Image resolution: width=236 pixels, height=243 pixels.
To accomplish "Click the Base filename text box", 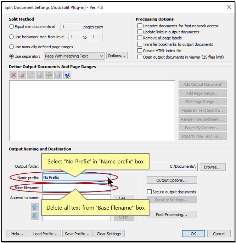I will pos(77,188).
